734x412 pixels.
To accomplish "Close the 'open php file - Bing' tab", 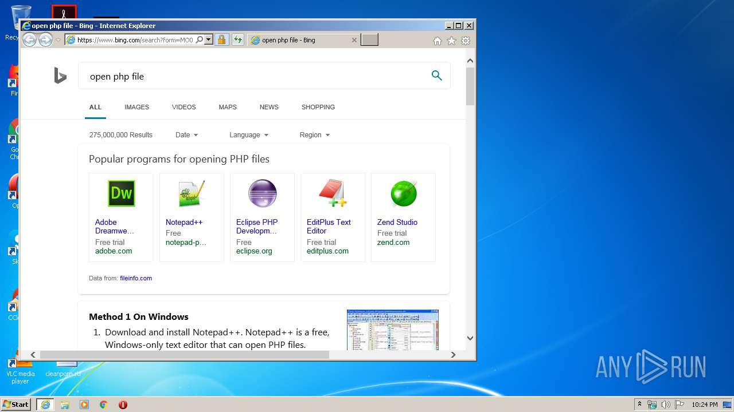I will click(354, 40).
